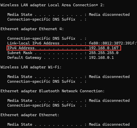The image size is (137, 128).
Task: Click the Link-local IPv6 address value
Action: (x=113, y=43)
